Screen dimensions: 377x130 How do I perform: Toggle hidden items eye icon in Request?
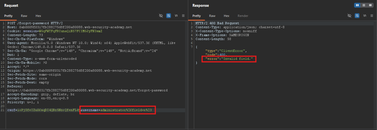(161, 16)
